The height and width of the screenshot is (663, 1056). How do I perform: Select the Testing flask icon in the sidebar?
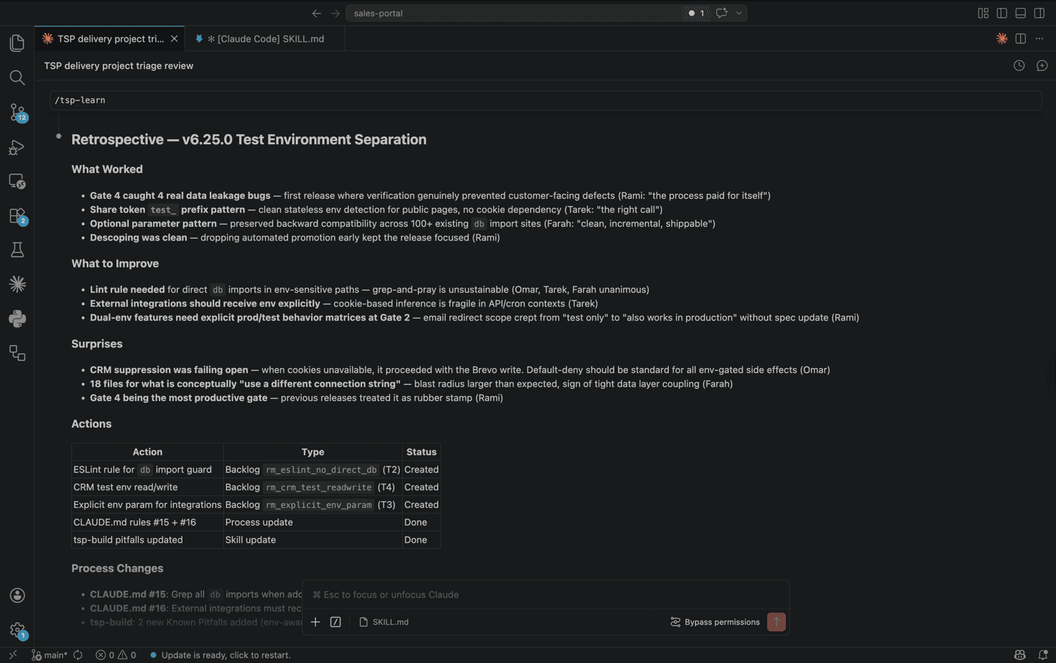17,249
